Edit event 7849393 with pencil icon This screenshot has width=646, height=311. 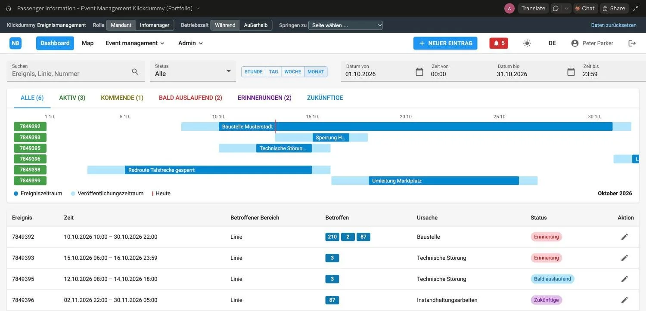point(624,258)
